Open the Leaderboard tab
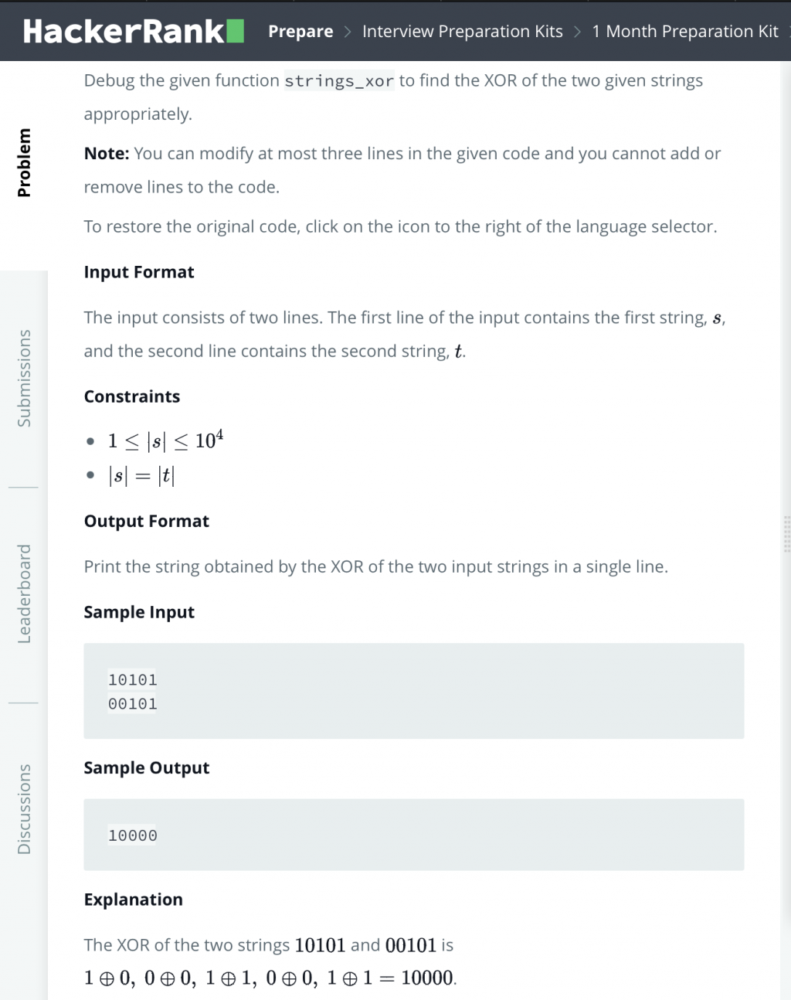This screenshot has height=1000, width=791. click(x=24, y=594)
